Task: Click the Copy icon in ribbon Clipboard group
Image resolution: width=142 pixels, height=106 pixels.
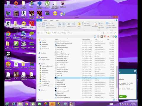Action: pyautogui.click(x=39, y=25)
